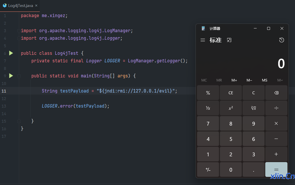The width and height of the screenshot is (295, 185).
Task: Close the Calculator window
Action: tap(282, 28)
